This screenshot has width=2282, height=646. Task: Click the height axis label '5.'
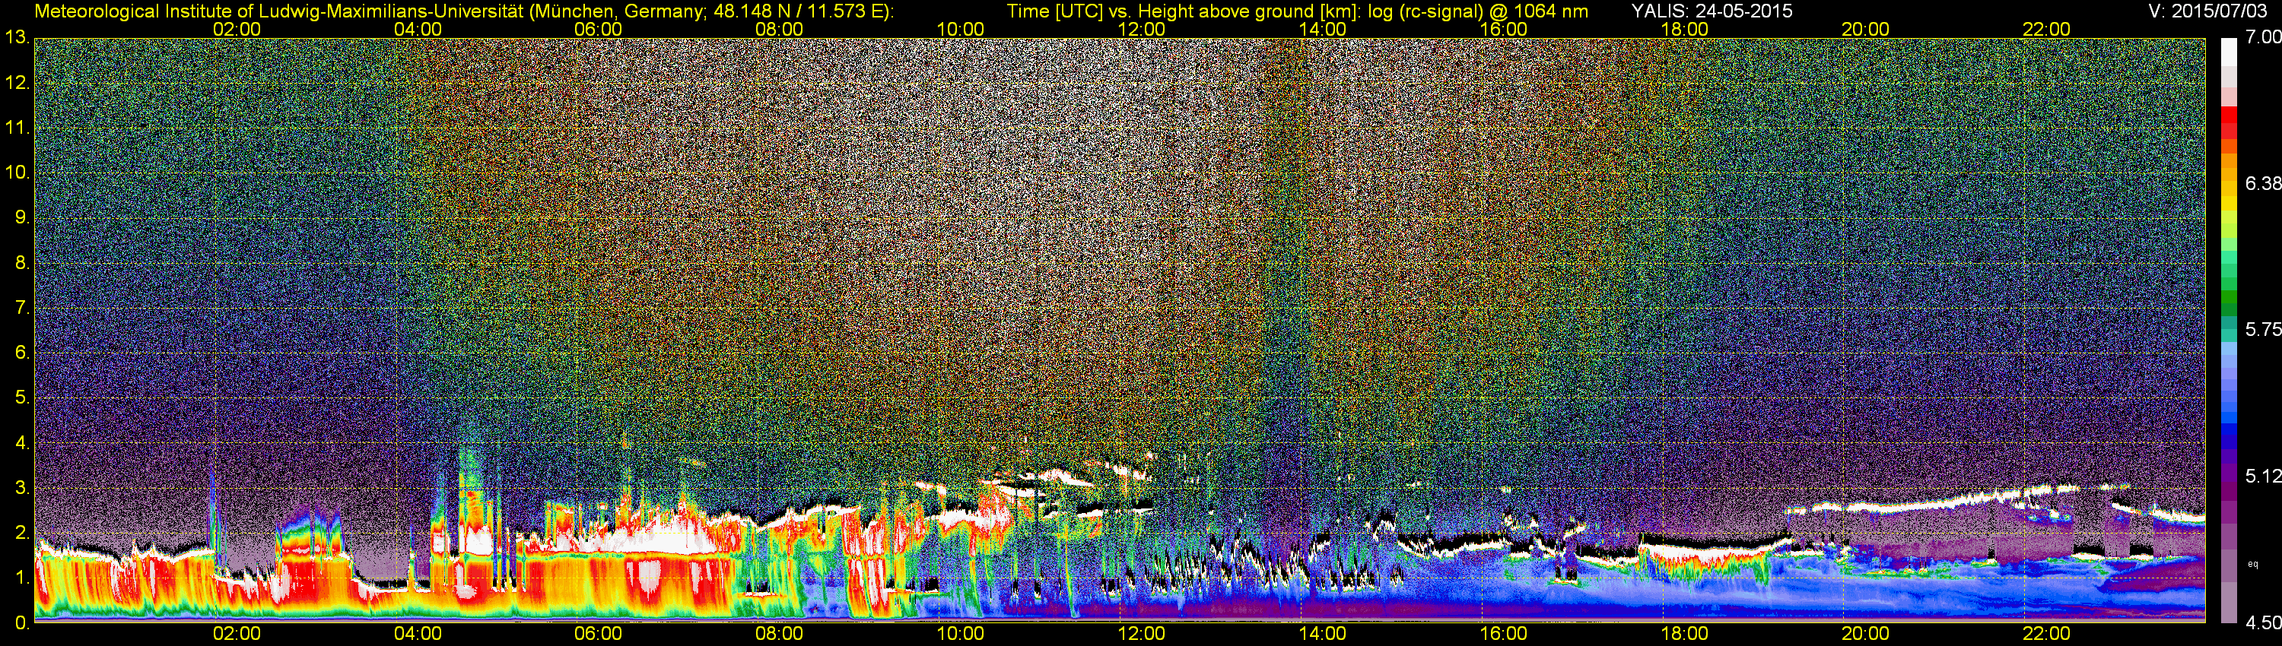22,398
